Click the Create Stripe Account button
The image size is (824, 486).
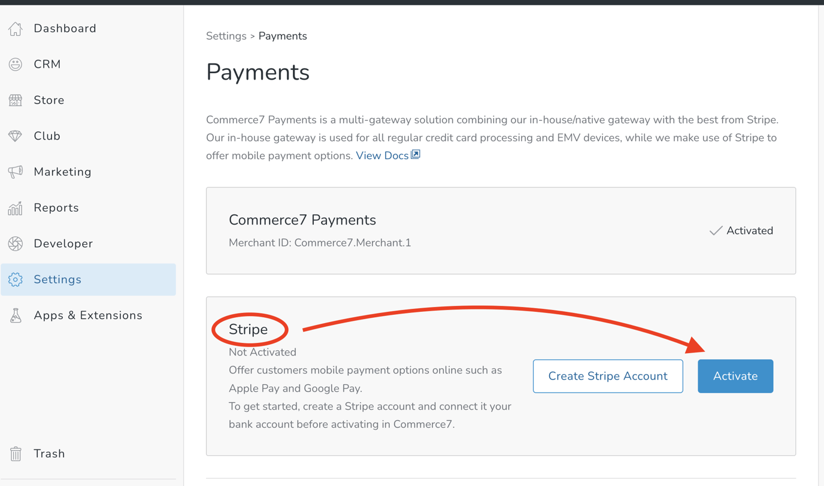608,376
